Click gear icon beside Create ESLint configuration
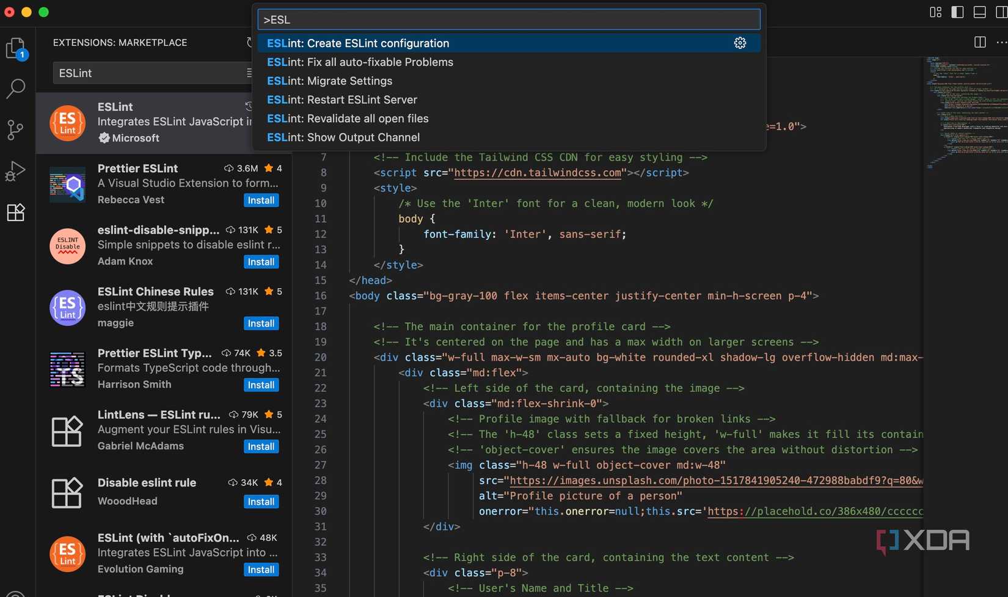This screenshot has height=597, width=1008. [x=740, y=43]
